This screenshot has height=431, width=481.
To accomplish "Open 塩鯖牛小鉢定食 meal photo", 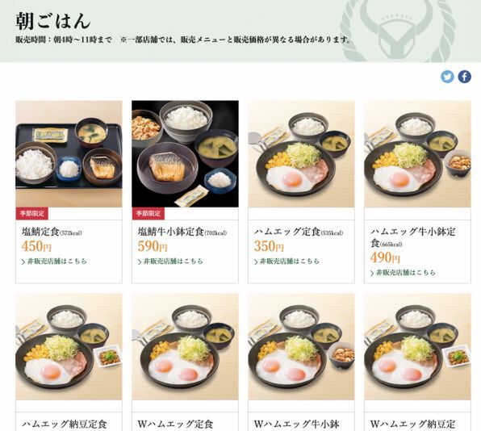I will click(185, 154).
